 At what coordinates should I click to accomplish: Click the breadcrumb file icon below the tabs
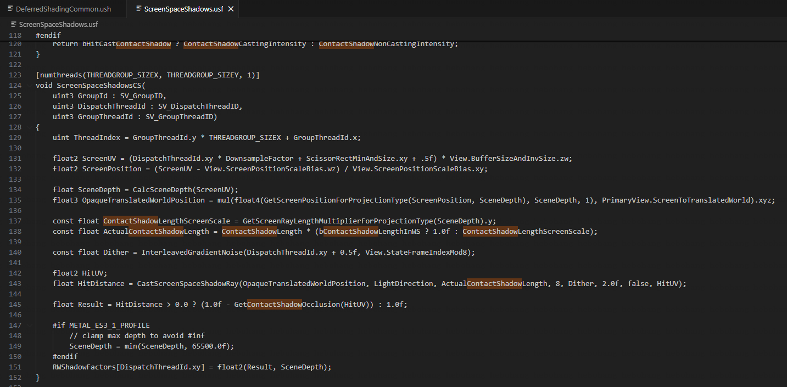14,25
